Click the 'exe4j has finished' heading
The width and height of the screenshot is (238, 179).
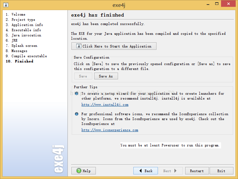click(x=97, y=15)
